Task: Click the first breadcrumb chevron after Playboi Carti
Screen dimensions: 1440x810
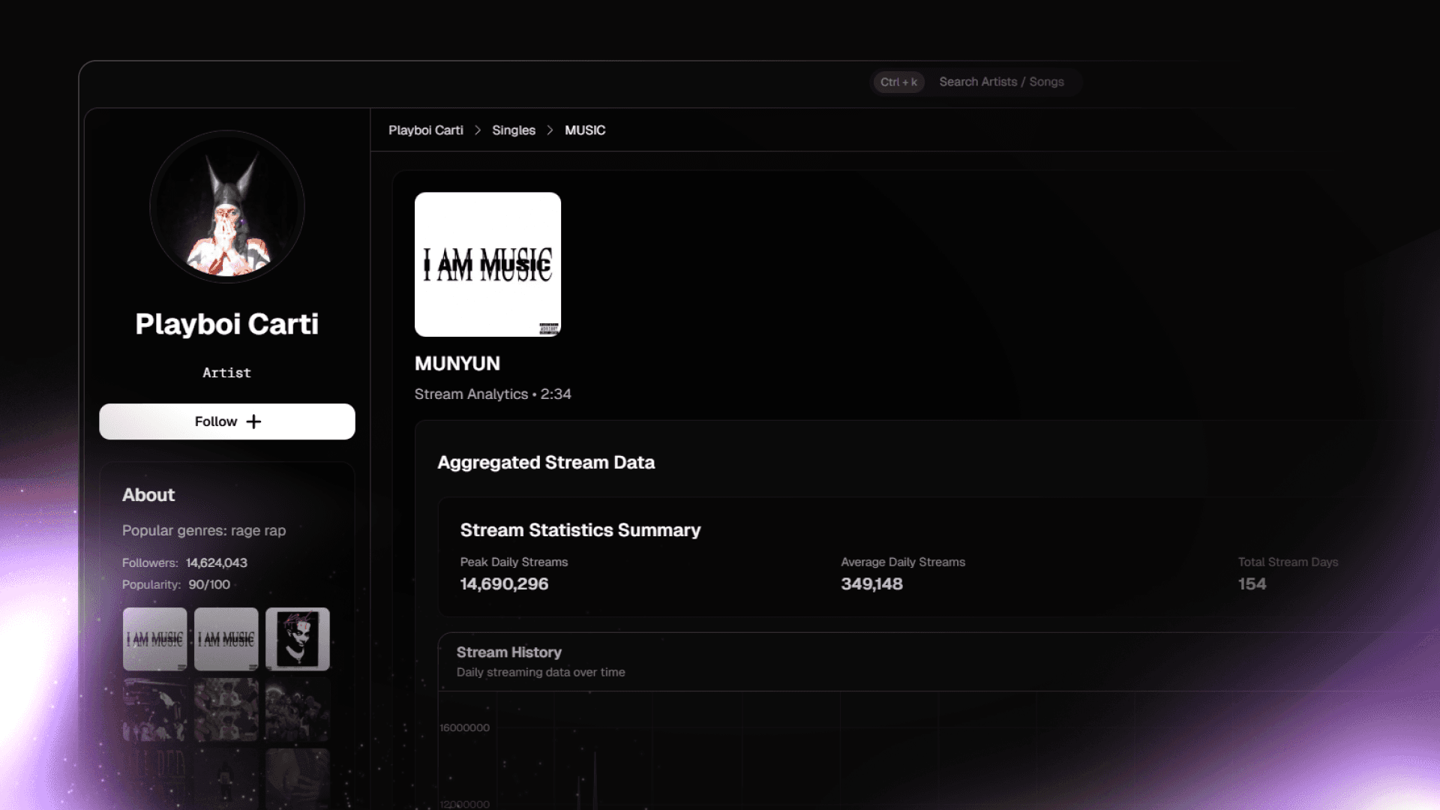Action: pyautogui.click(x=478, y=130)
